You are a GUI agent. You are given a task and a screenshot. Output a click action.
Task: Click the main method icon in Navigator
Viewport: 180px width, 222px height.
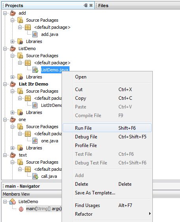21,209
